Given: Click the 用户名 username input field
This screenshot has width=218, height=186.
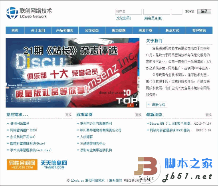Looking at the screenshot, I should (128, 12).
